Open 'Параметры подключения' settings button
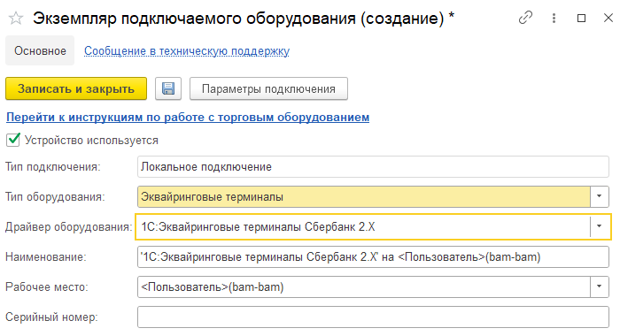Viewport: 620px width, 336px height. click(x=268, y=88)
